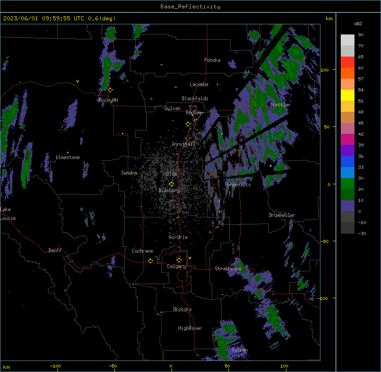Click the RedDeer city label
Image resolution: width=381 pixels, height=372 pixels.
click(194, 113)
